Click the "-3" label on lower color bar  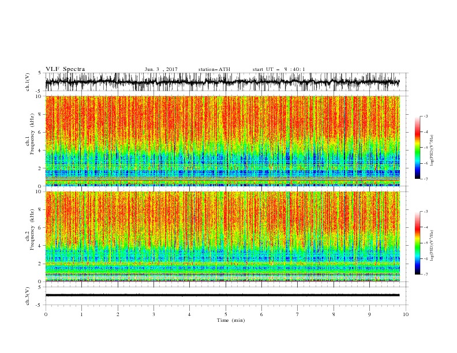(426, 212)
